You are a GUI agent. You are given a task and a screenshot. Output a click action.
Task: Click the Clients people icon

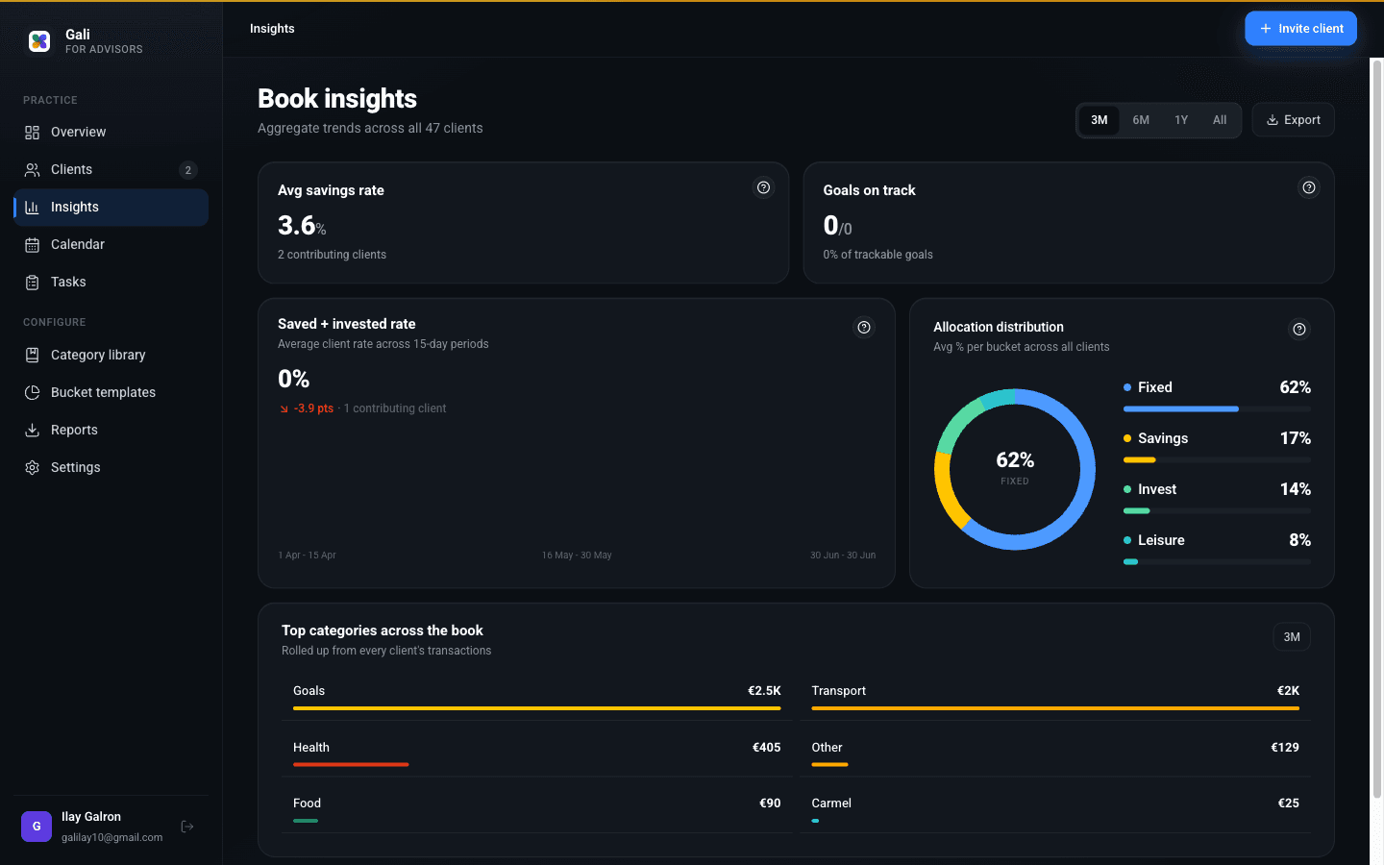(x=32, y=170)
